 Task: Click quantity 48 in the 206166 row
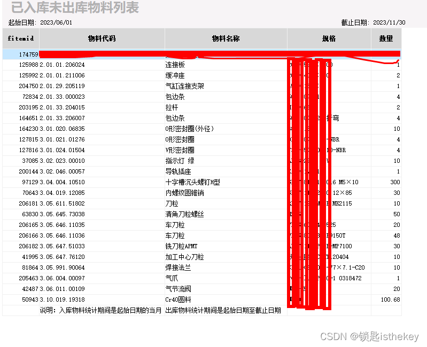[397, 235]
